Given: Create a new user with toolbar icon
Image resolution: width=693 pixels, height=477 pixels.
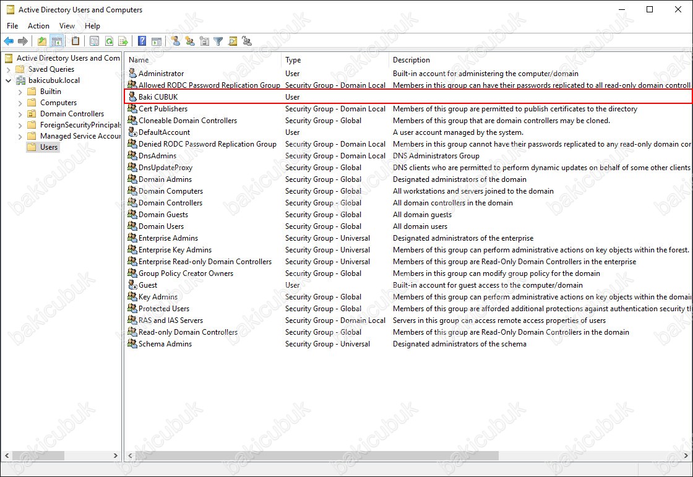Looking at the screenshot, I should 176,41.
